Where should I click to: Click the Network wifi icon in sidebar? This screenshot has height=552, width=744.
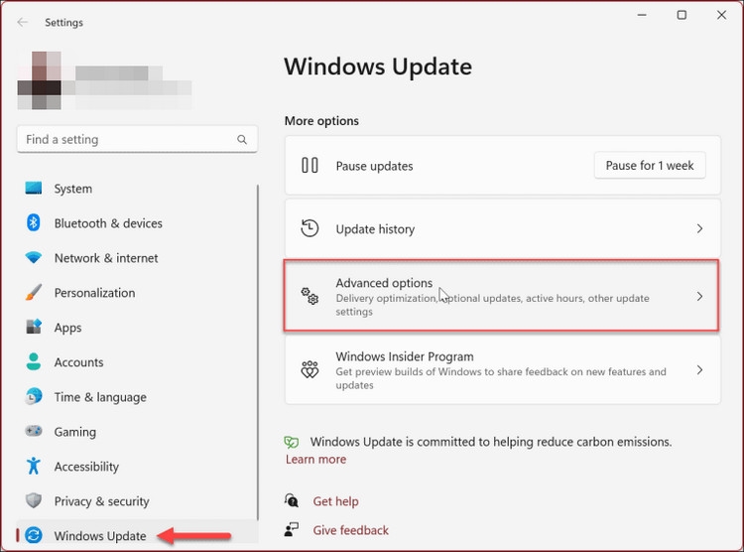coord(33,257)
